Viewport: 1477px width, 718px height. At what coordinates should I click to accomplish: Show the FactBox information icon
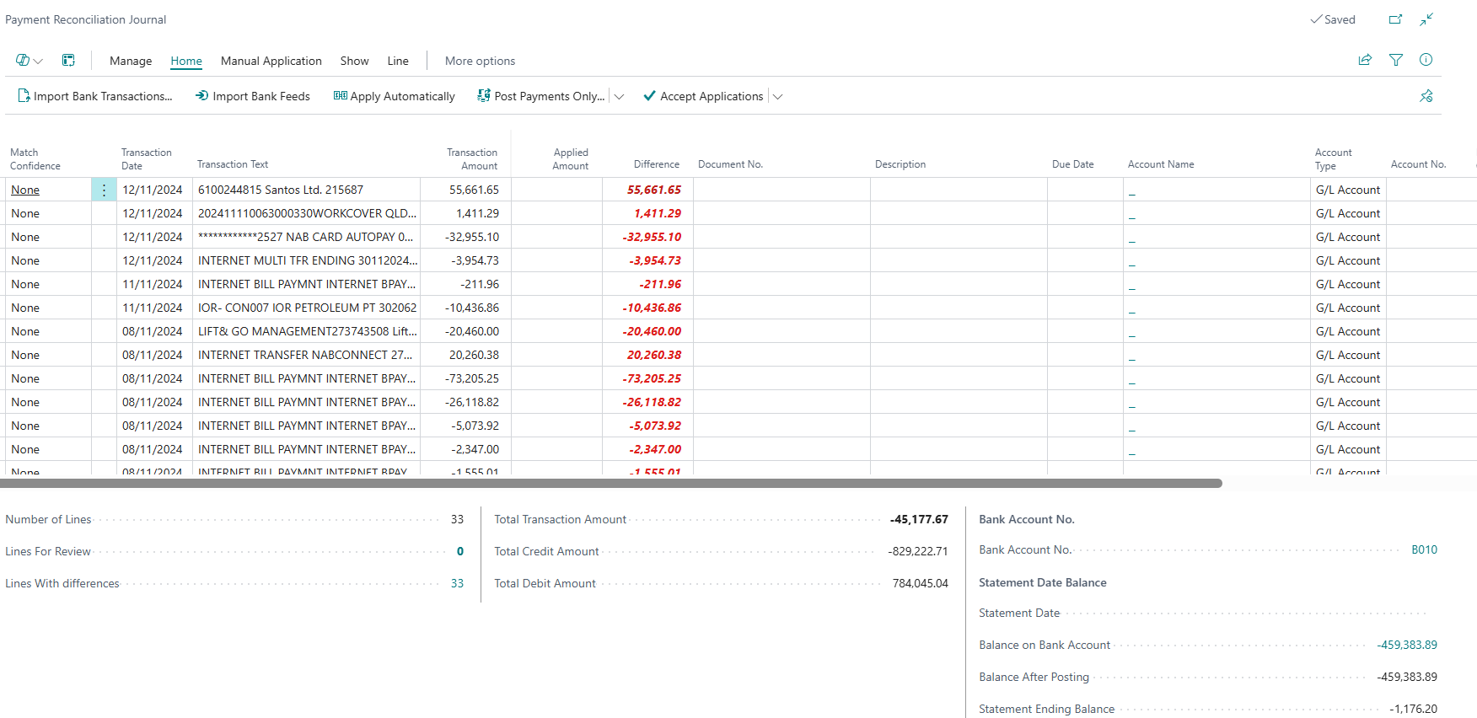(x=1426, y=60)
